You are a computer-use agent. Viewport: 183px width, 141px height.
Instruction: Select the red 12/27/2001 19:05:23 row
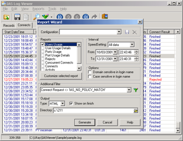[x=18, y=80]
